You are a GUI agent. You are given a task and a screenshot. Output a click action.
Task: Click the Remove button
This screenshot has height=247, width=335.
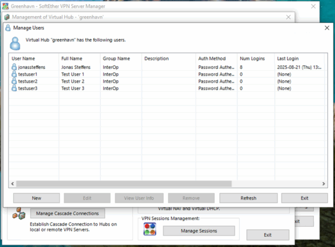[x=192, y=198]
